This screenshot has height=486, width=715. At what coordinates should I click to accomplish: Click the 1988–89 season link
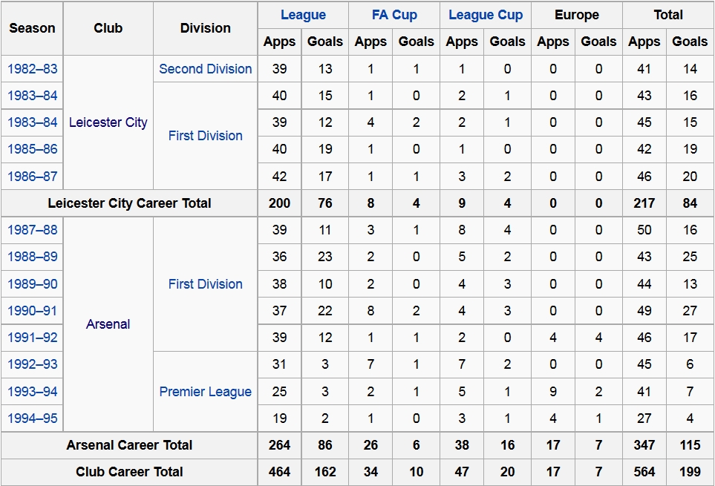coord(33,257)
